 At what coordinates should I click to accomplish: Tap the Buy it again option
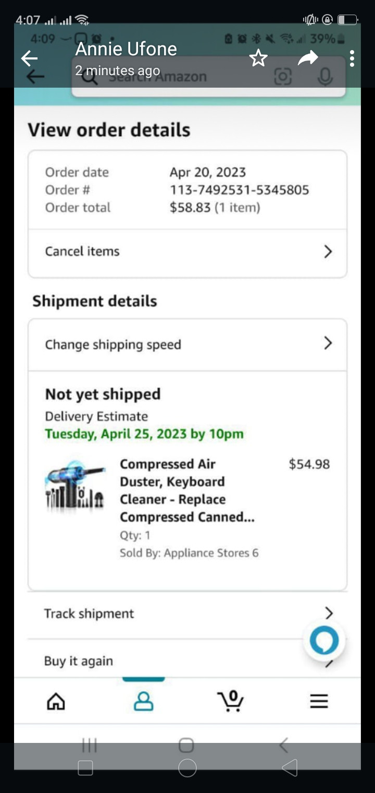79,661
